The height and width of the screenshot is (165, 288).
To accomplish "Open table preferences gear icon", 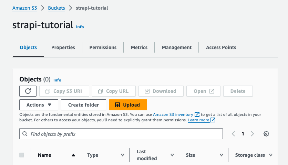I will tap(266, 134).
